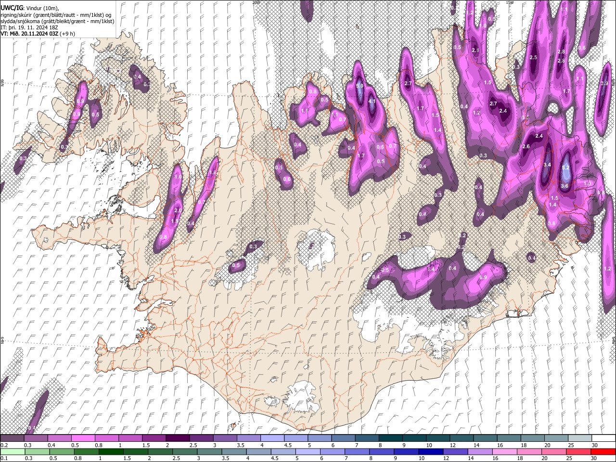
Task: Click the 'IT: þri. 19. 11. 2024 18Z' line
Action: pos(29,27)
